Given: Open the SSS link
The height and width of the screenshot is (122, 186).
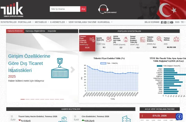Looking at the screenshot, I should click(x=177, y=22).
